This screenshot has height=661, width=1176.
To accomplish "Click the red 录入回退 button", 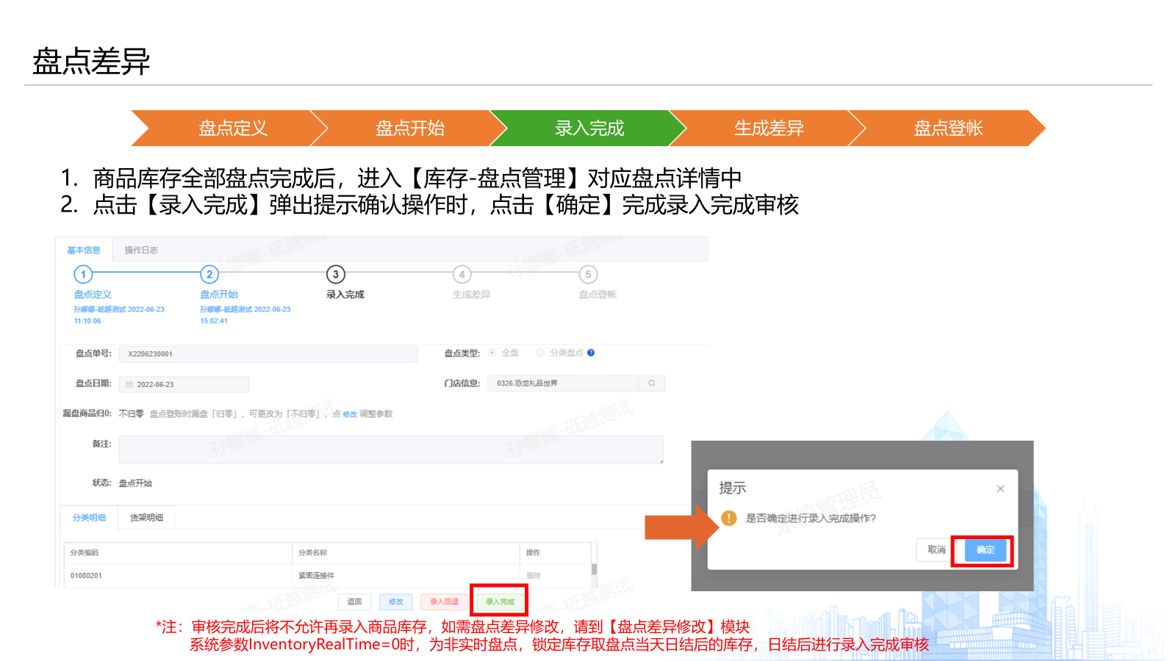I will click(x=445, y=602).
